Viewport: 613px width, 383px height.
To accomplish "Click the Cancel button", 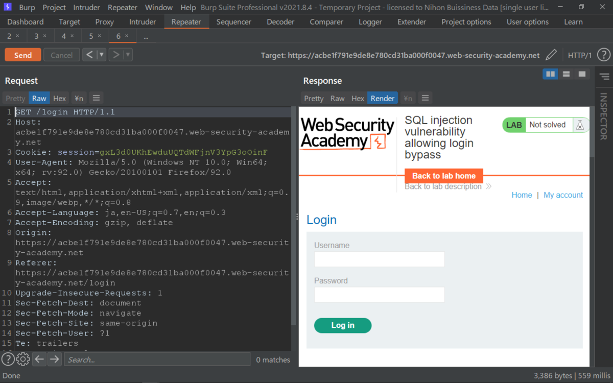I will (x=62, y=55).
